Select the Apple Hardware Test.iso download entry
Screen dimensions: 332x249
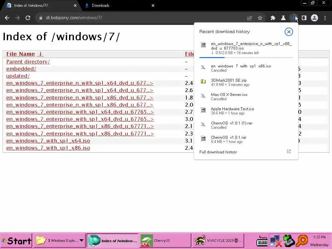[246, 111]
